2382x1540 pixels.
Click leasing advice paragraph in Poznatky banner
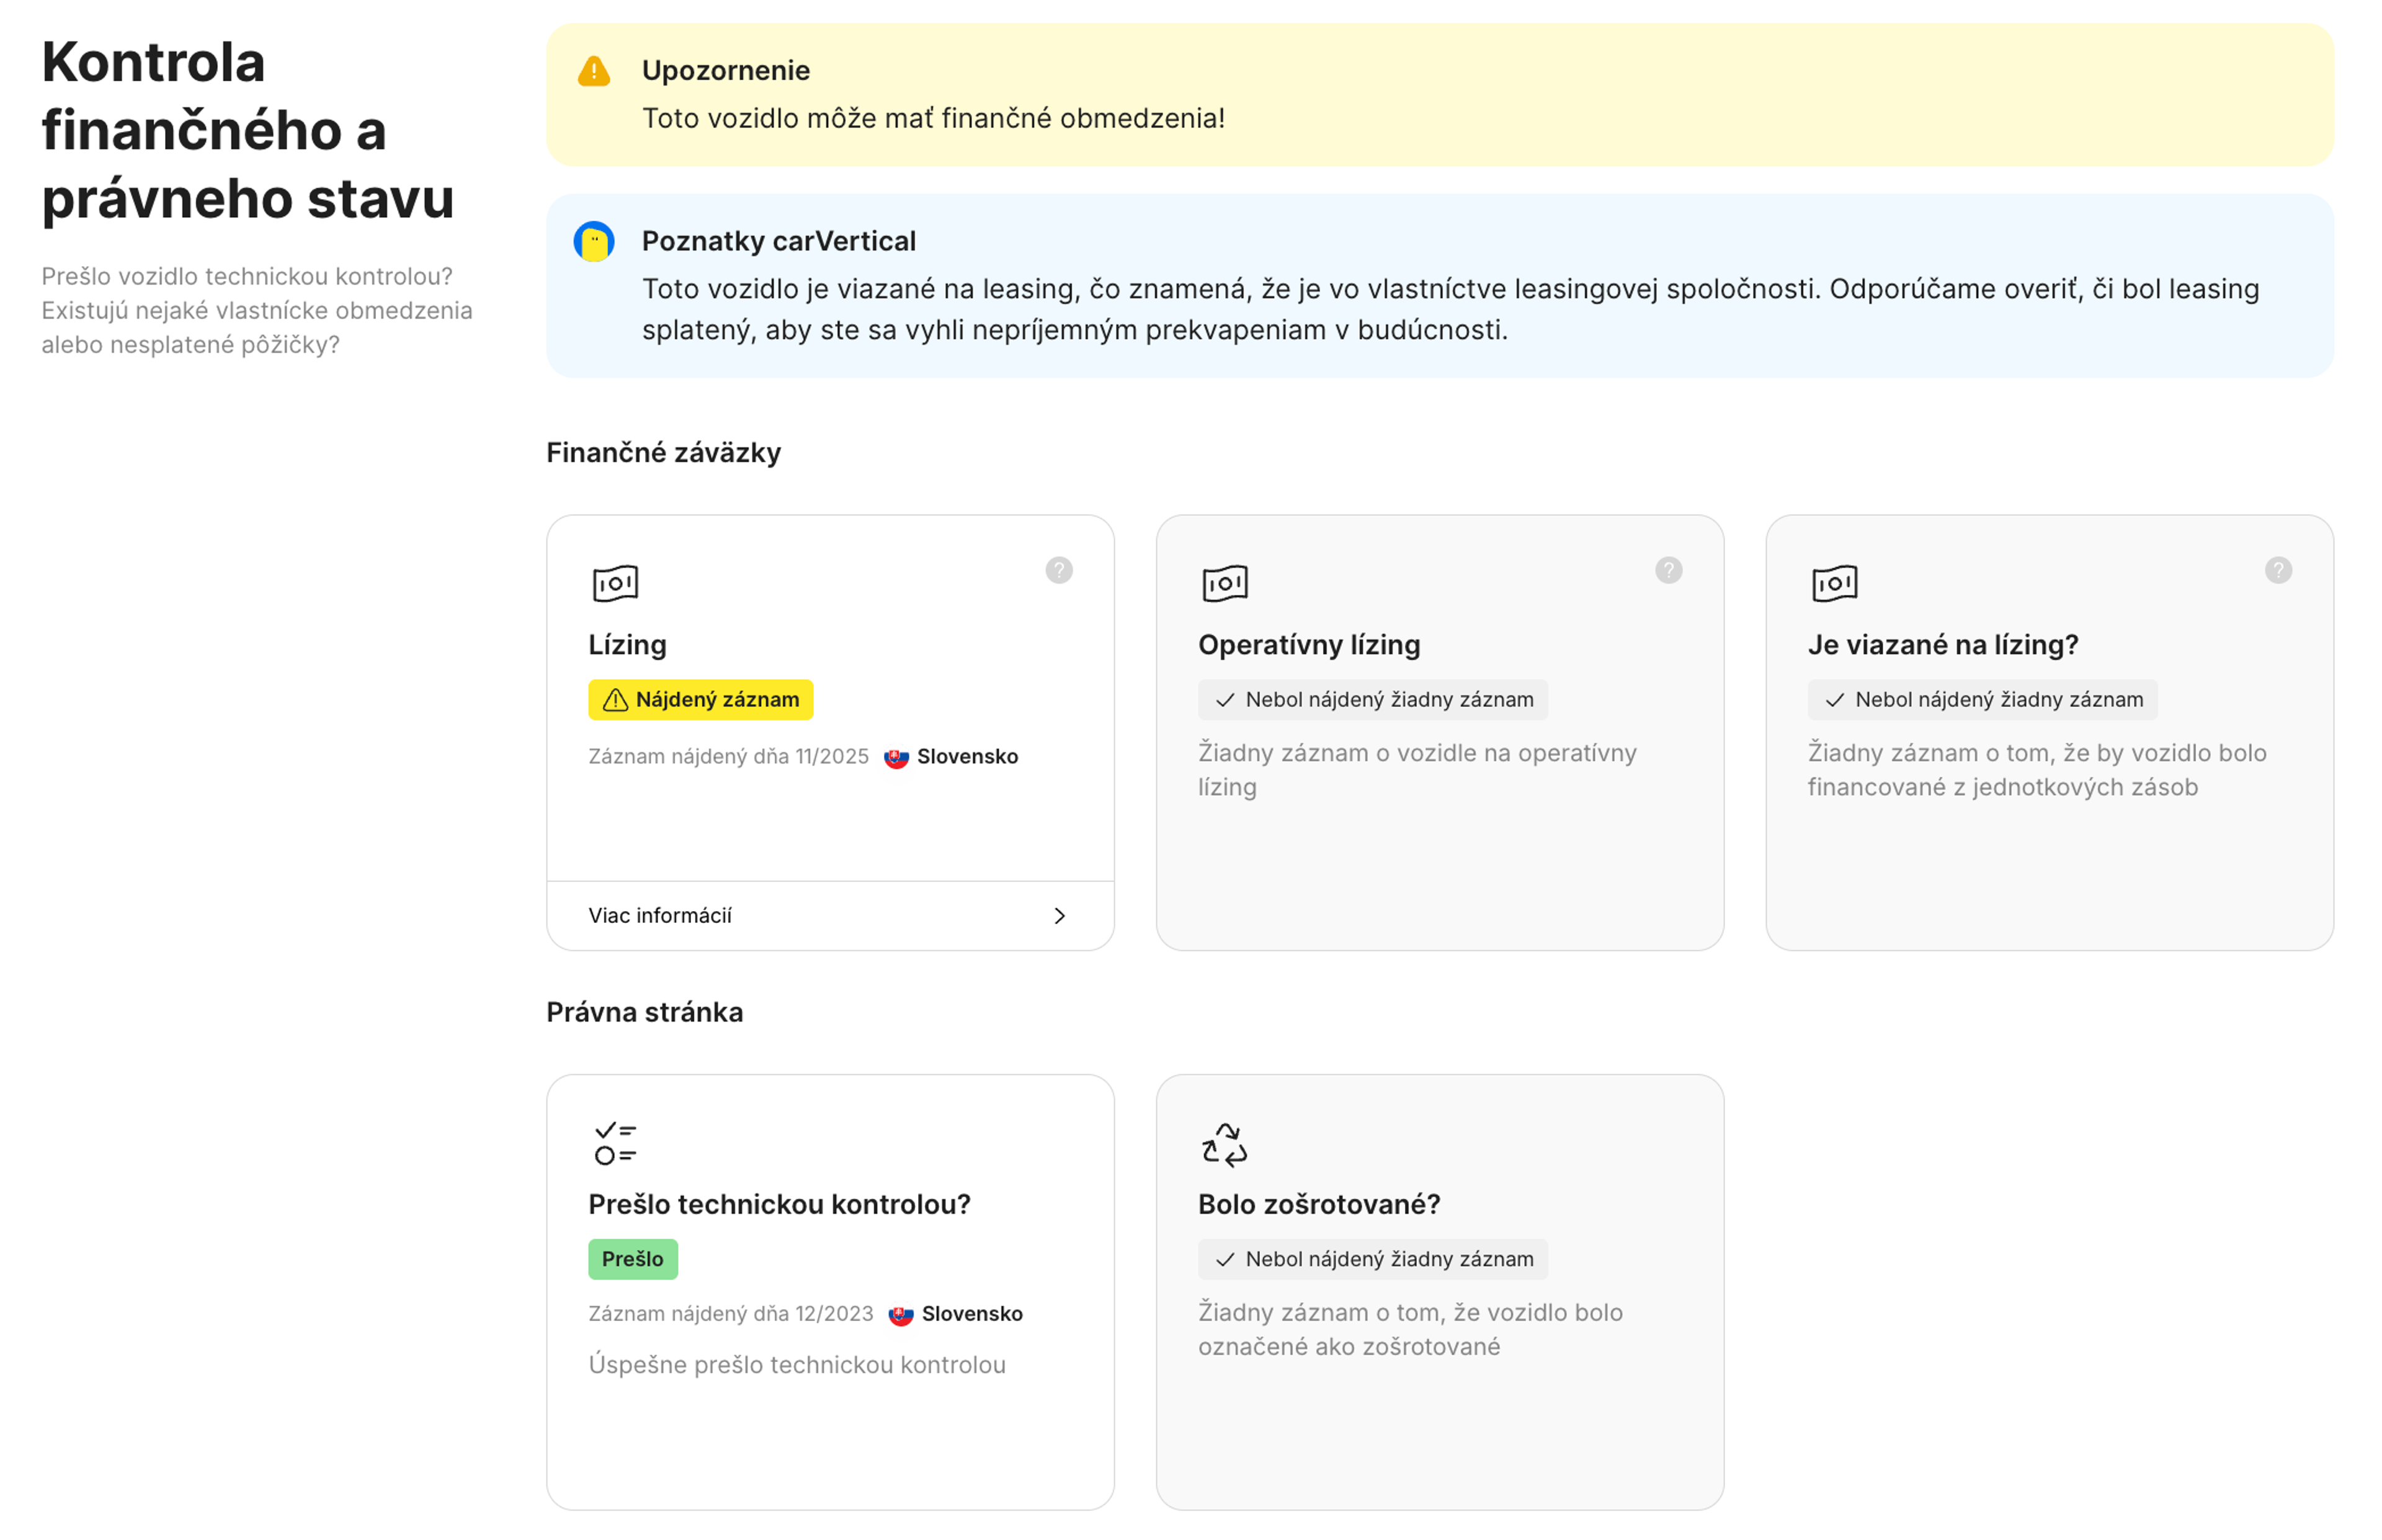point(1450,309)
